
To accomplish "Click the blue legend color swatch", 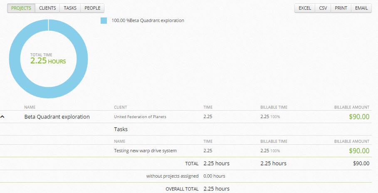I will click(x=104, y=20).
